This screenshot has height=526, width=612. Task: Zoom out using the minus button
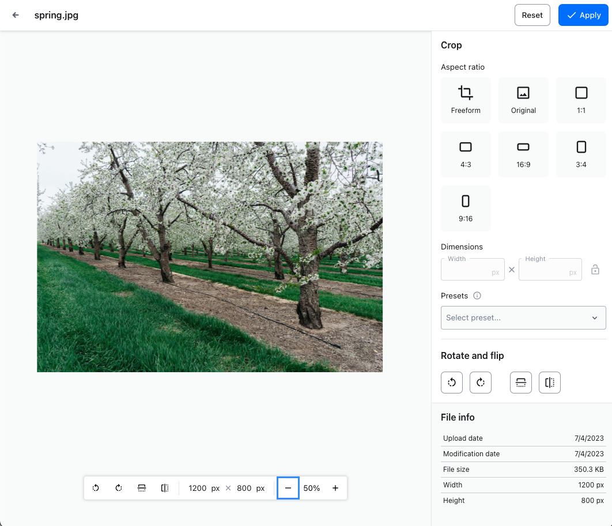[288, 488]
